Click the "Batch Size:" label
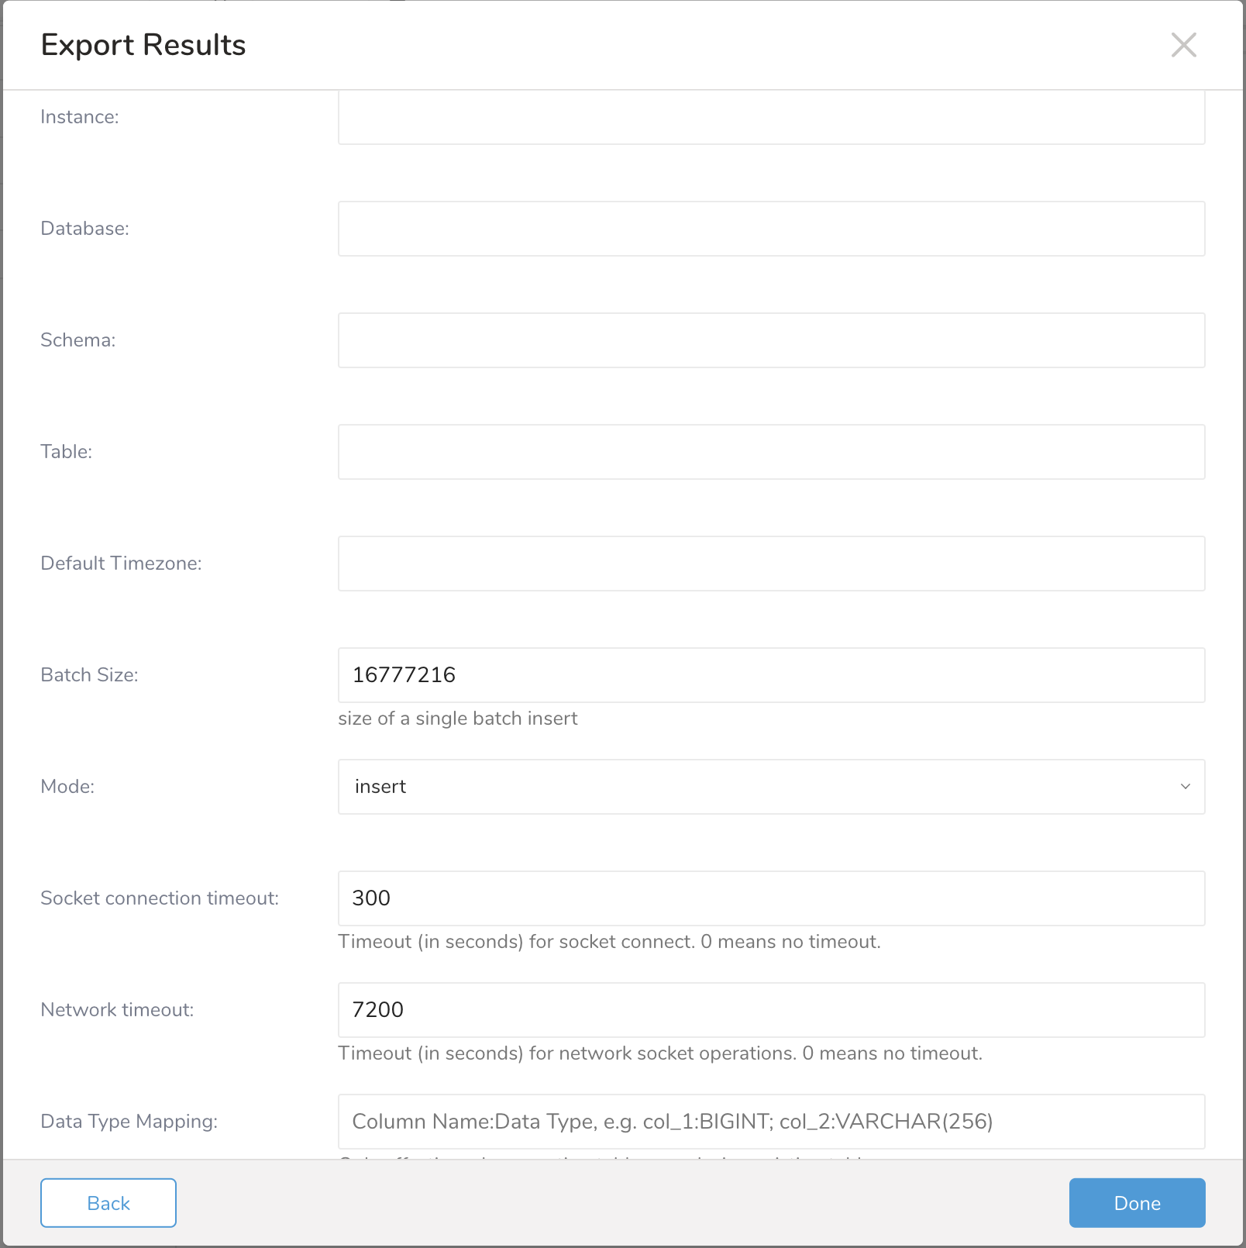The image size is (1246, 1248). tap(89, 675)
